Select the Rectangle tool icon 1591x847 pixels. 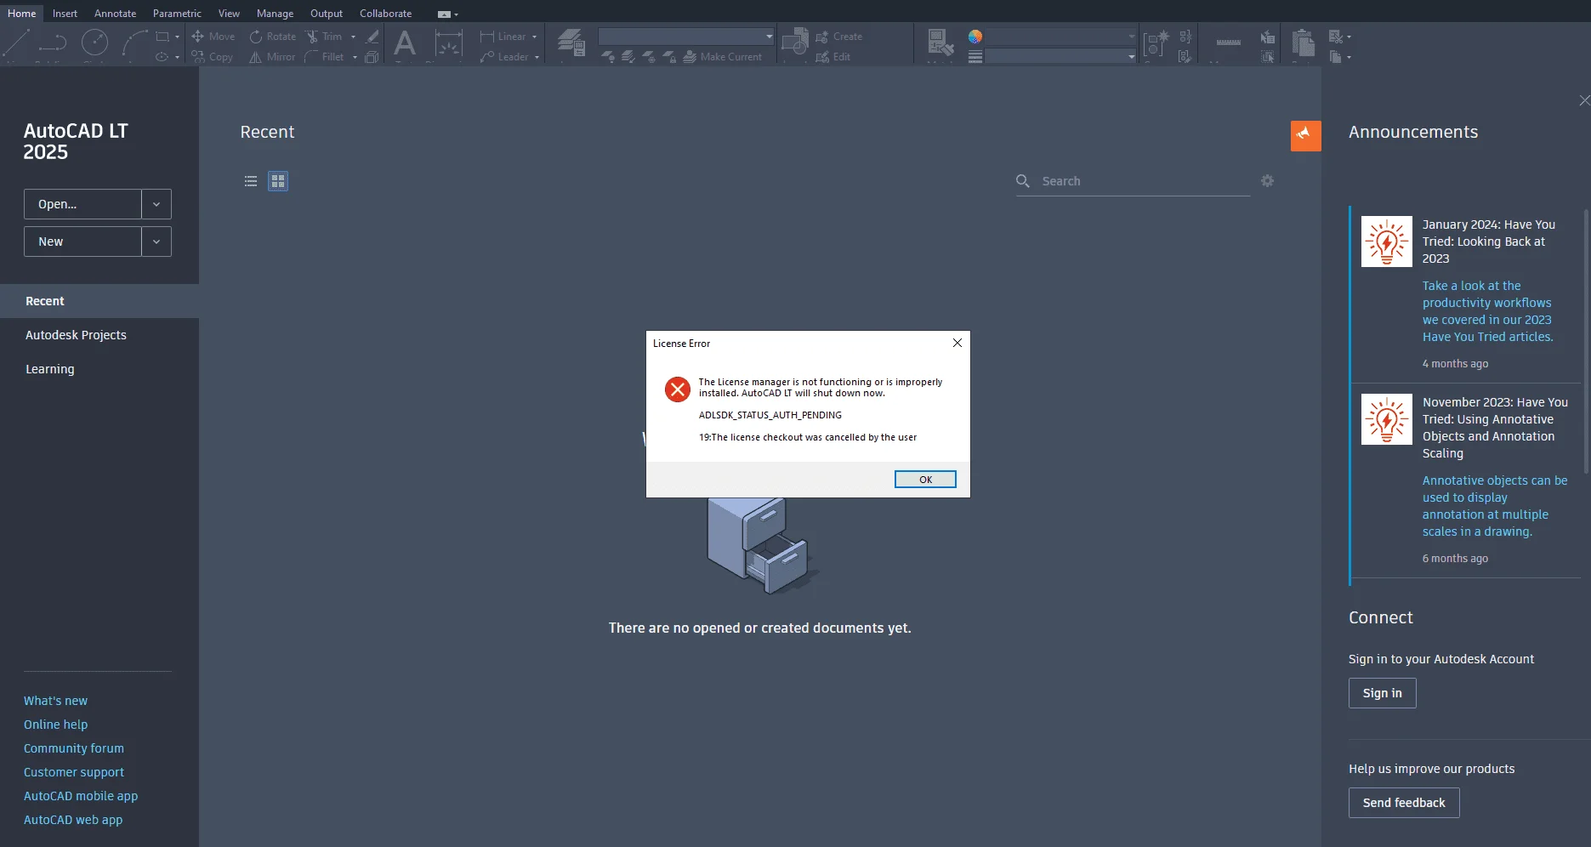(x=162, y=37)
